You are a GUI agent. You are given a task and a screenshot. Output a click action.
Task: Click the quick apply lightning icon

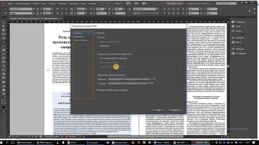click(x=249, y=11)
